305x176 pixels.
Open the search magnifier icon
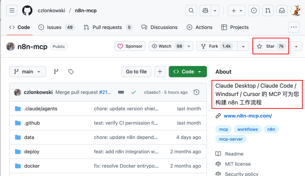[x=191, y=11]
